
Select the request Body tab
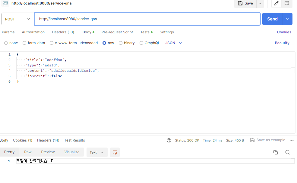click(x=88, y=32)
